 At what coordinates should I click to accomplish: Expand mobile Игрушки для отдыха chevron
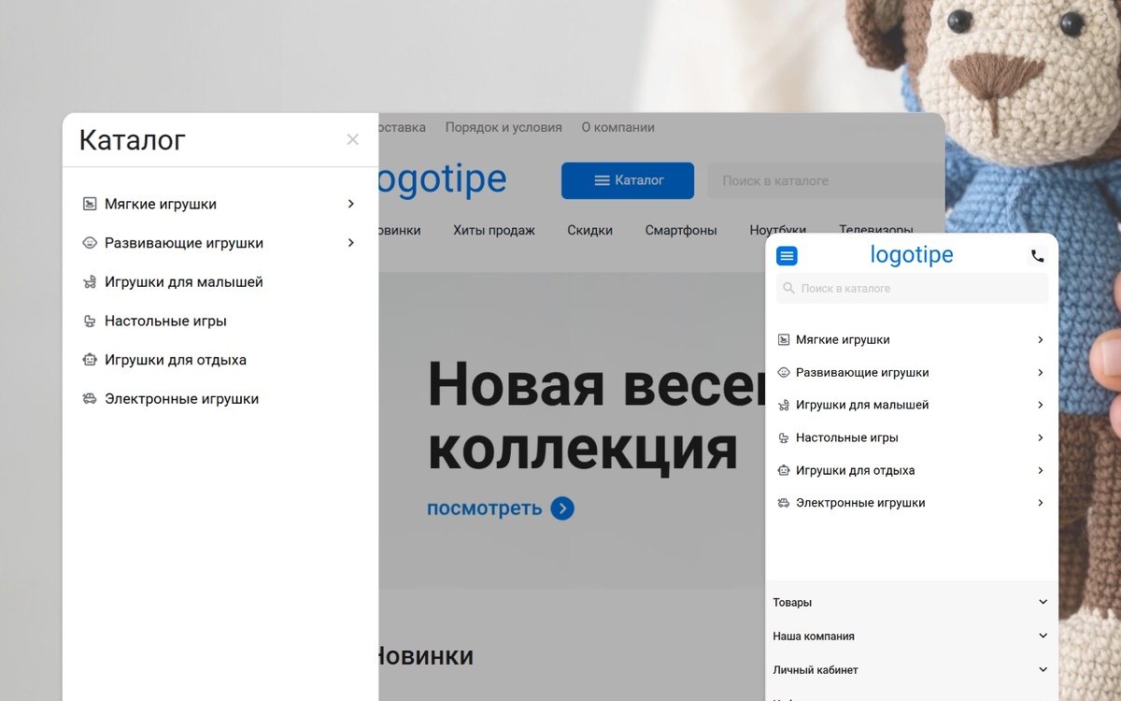[1041, 470]
